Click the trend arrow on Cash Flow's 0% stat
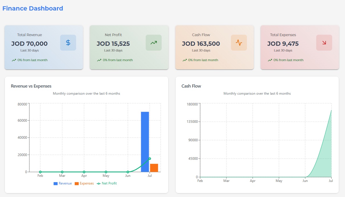Screen dimensions: 345x197 coord(185,60)
